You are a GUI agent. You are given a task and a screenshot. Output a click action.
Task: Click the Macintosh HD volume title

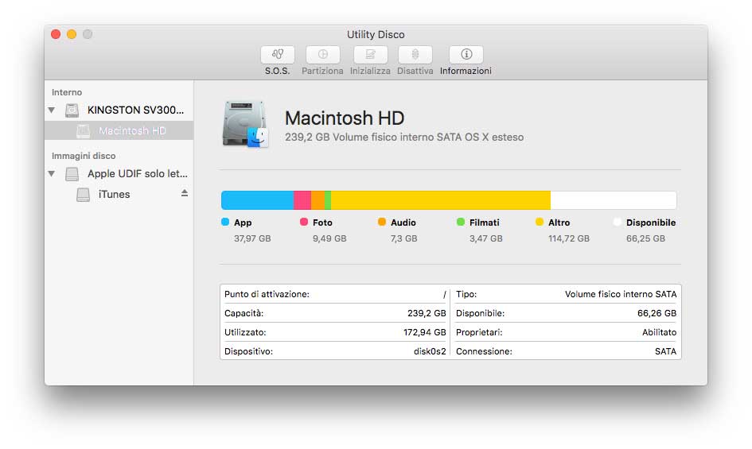[x=345, y=118]
